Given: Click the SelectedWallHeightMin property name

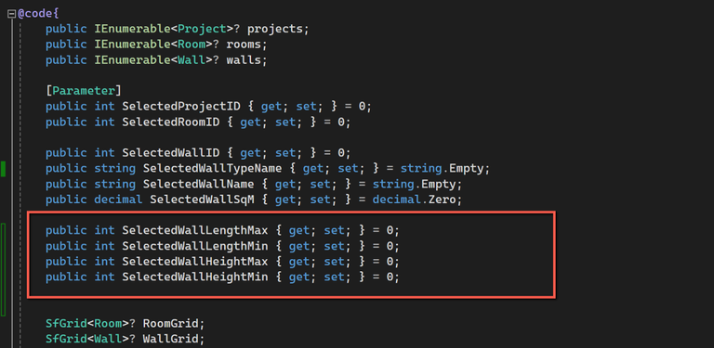Looking at the screenshot, I should point(195,277).
